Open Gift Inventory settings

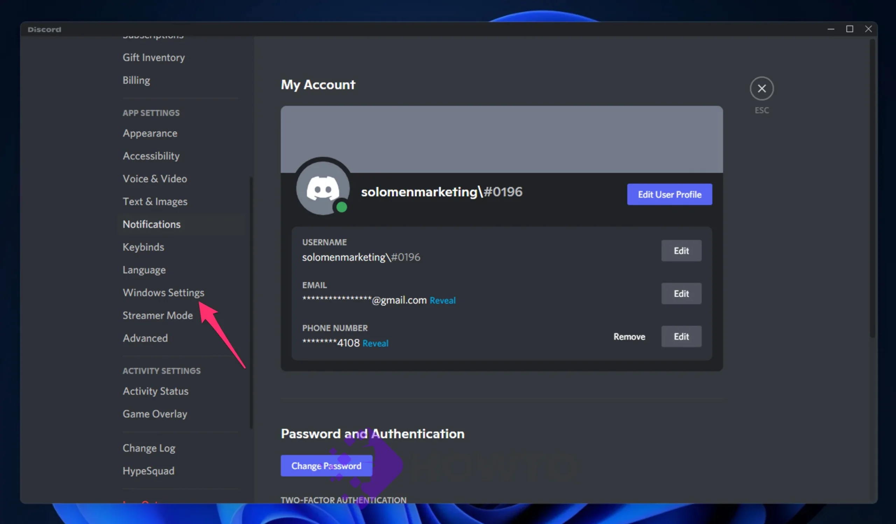click(154, 58)
